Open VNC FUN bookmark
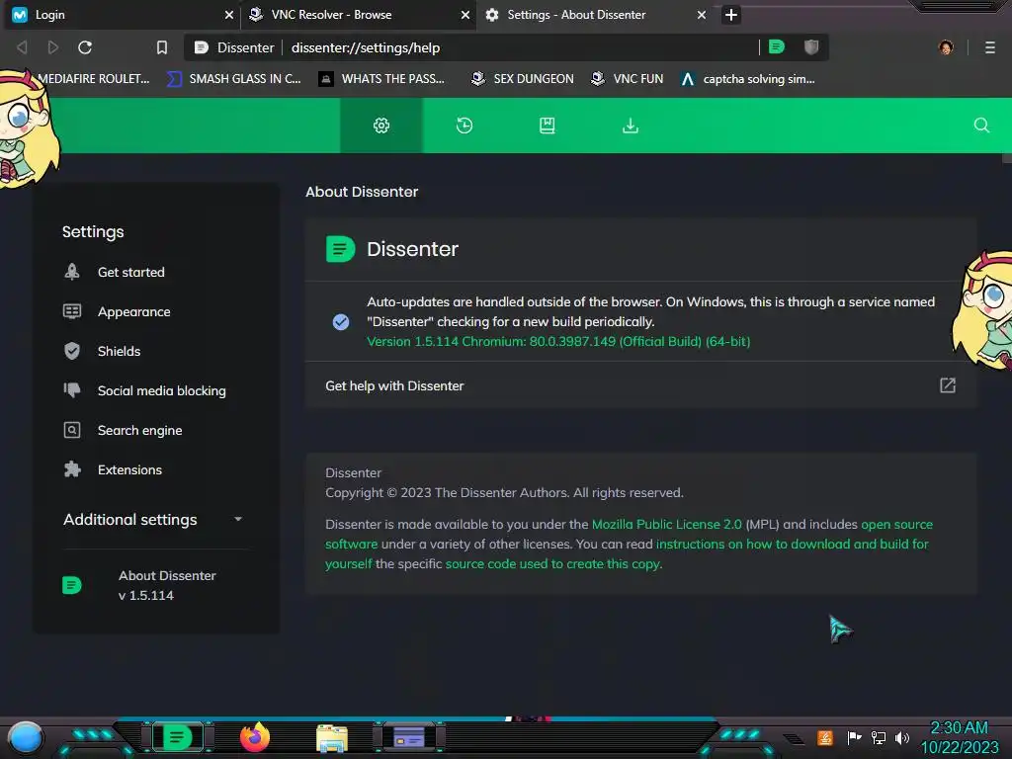The image size is (1012, 759). point(628,79)
